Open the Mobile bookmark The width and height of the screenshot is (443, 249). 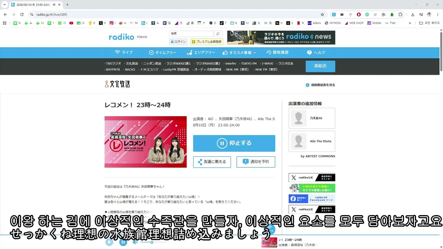point(374,23)
